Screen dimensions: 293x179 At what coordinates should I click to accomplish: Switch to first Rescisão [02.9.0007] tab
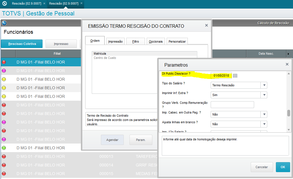point(27,3)
